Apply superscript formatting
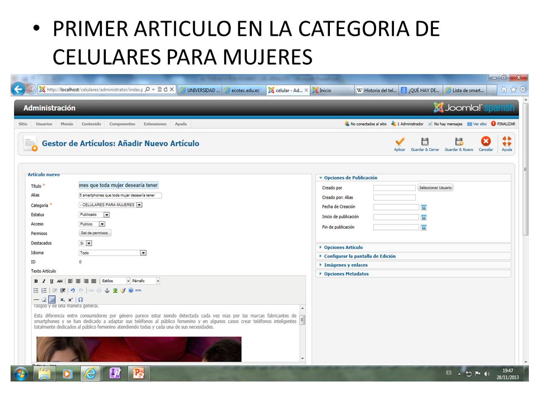This screenshot has width=535, height=401. tap(70, 300)
